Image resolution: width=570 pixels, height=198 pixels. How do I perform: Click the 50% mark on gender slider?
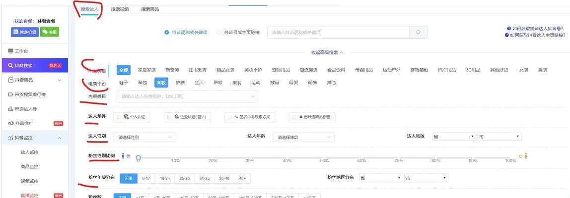[324, 161]
